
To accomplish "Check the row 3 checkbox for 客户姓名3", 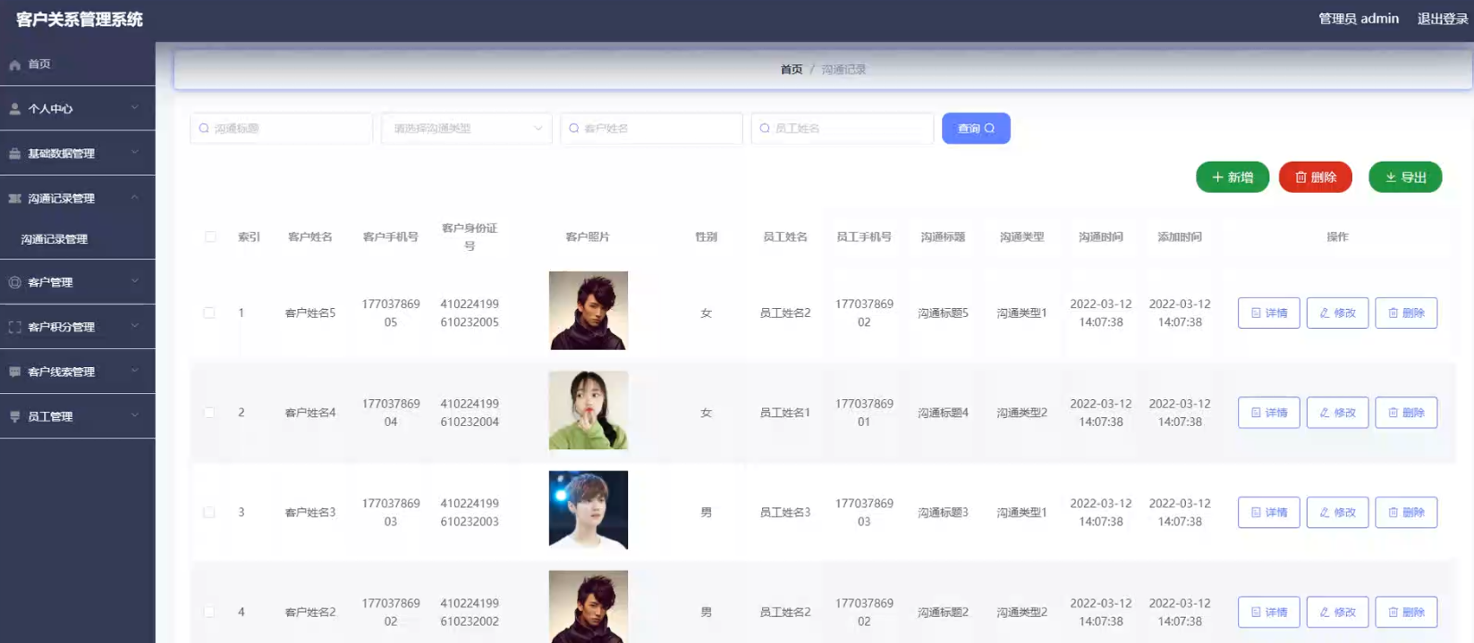I will 209,513.
